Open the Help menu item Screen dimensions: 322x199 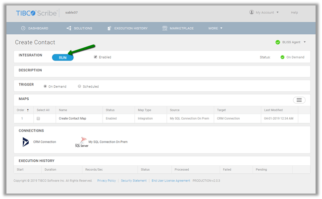(294, 12)
